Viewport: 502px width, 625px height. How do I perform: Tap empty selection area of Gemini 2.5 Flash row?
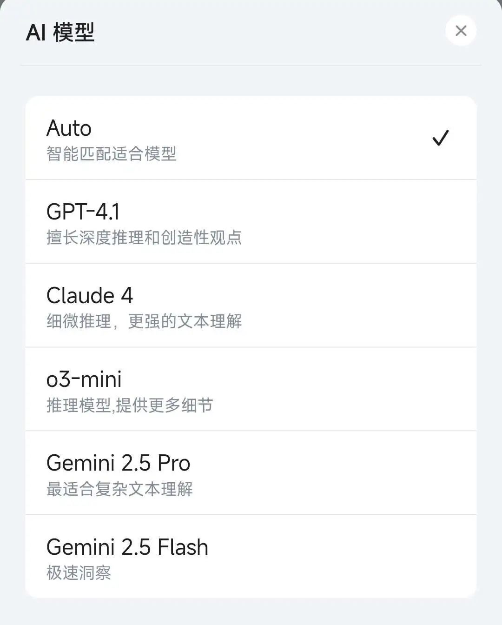pos(363,556)
